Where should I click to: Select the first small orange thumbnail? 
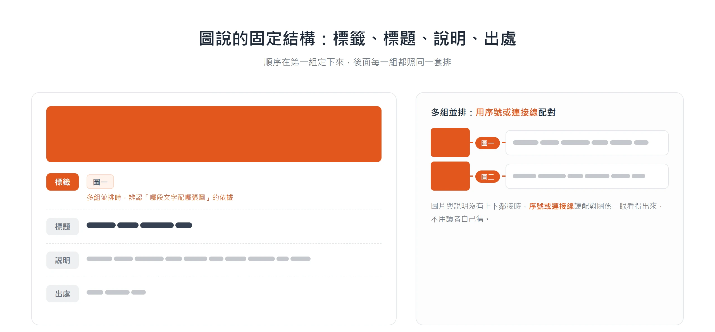coord(450,143)
